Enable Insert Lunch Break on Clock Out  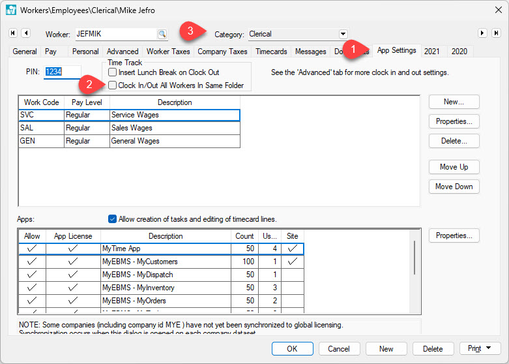pos(113,72)
